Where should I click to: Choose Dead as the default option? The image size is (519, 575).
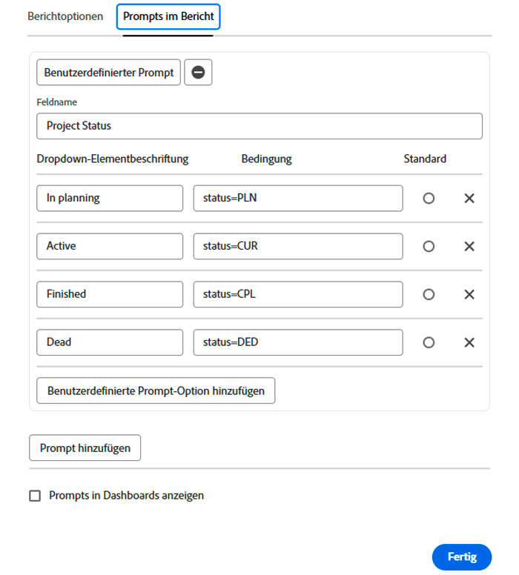click(x=428, y=342)
